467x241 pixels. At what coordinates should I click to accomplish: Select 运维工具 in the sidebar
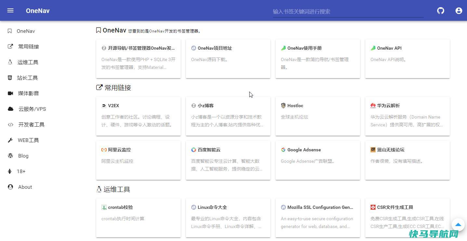(x=28, y=62)
